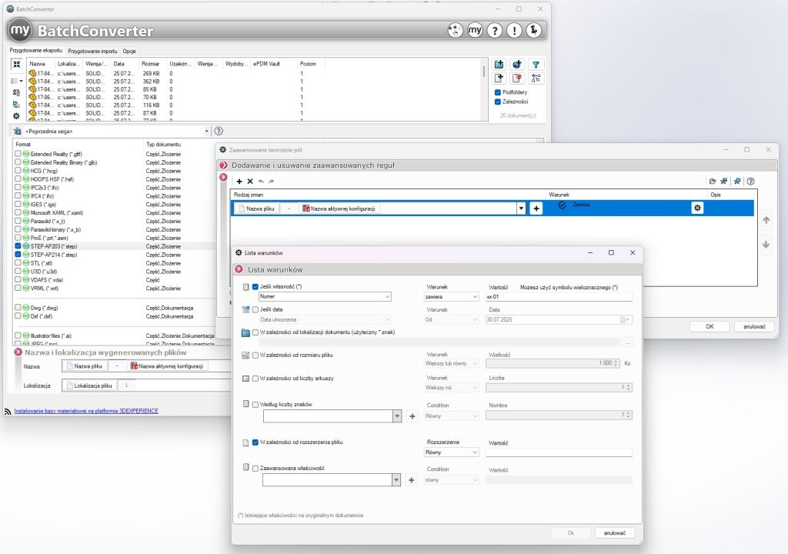Click the help icon next to Poprzednia sesja dropdown

coord(219,132)
